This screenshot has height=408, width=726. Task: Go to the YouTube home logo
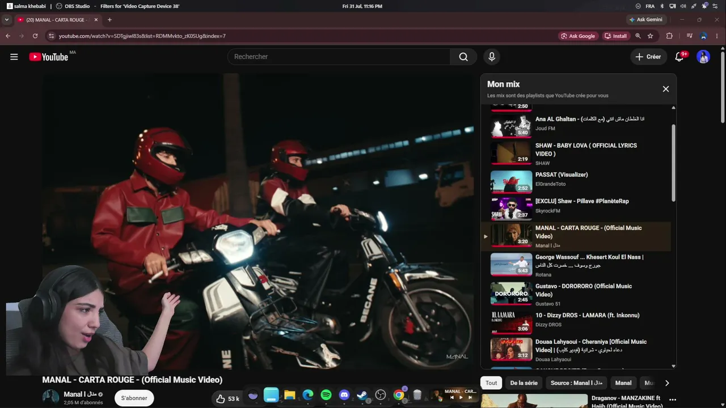[49, 57]
